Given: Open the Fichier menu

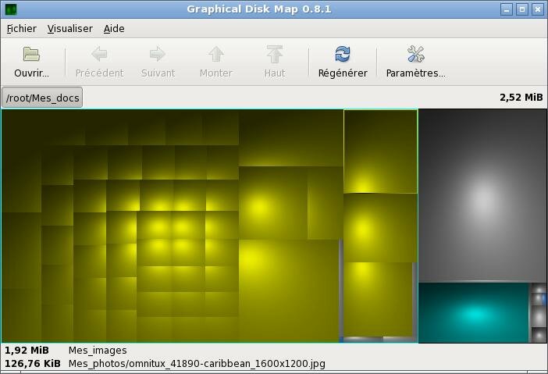Looking at the screenshot, I should point(22,29).
